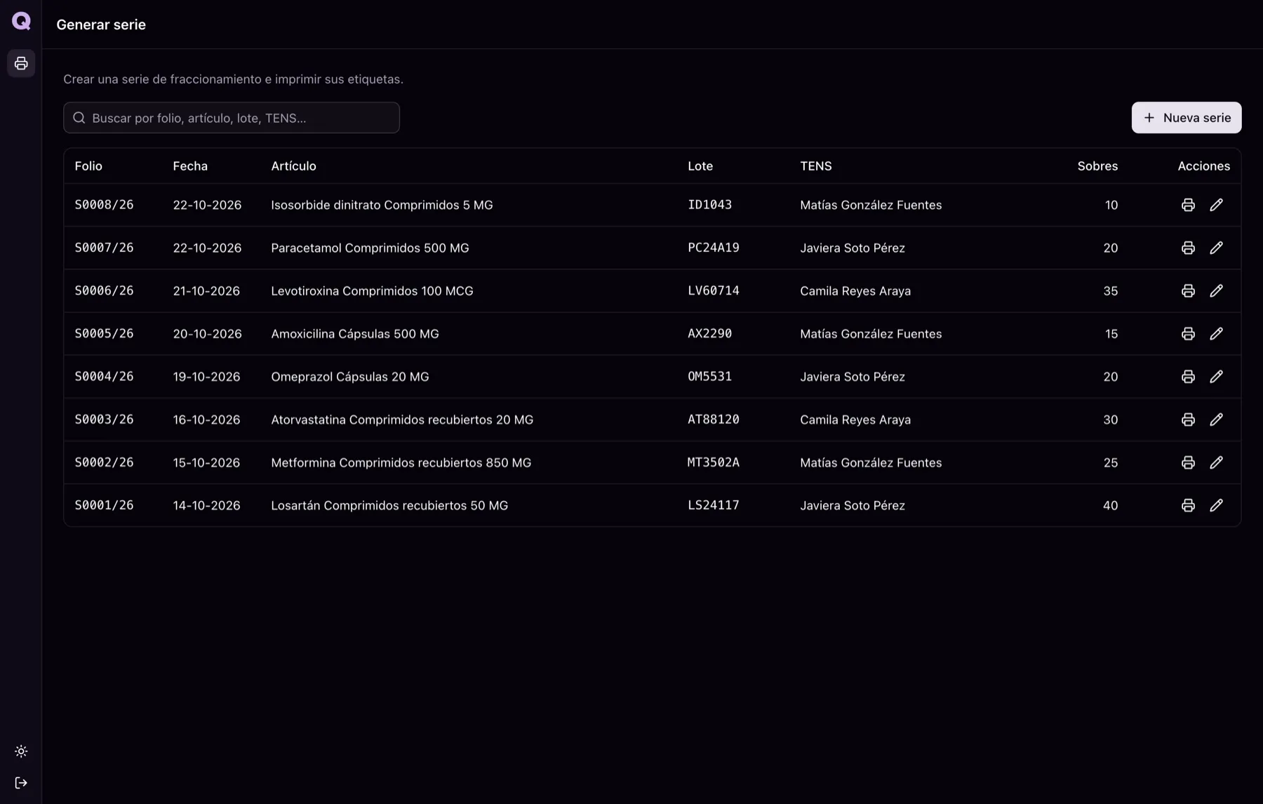Edit series S0006/26 with pencil icon
The height and width of the screenshot is (804, 1263).
click(1216, 290)
